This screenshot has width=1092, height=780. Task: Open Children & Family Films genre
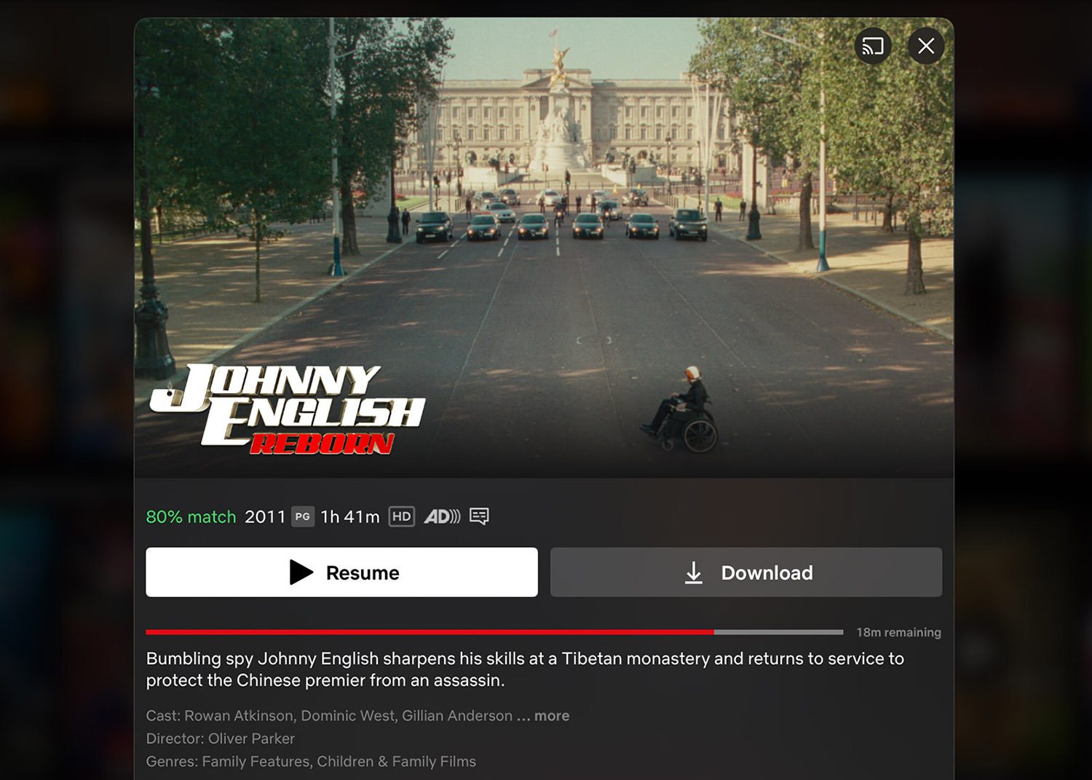(x=396, y=761)
